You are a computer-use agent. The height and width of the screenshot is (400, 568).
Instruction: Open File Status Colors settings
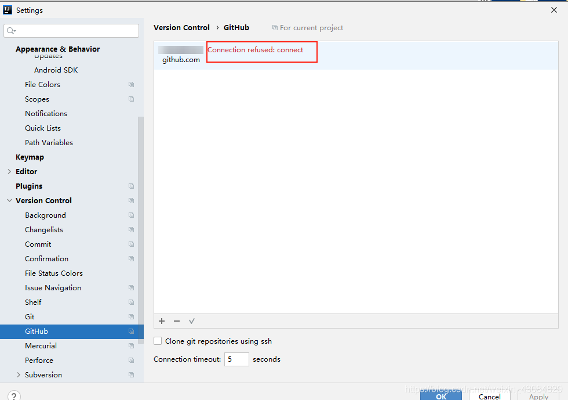[x=53, y=273]
